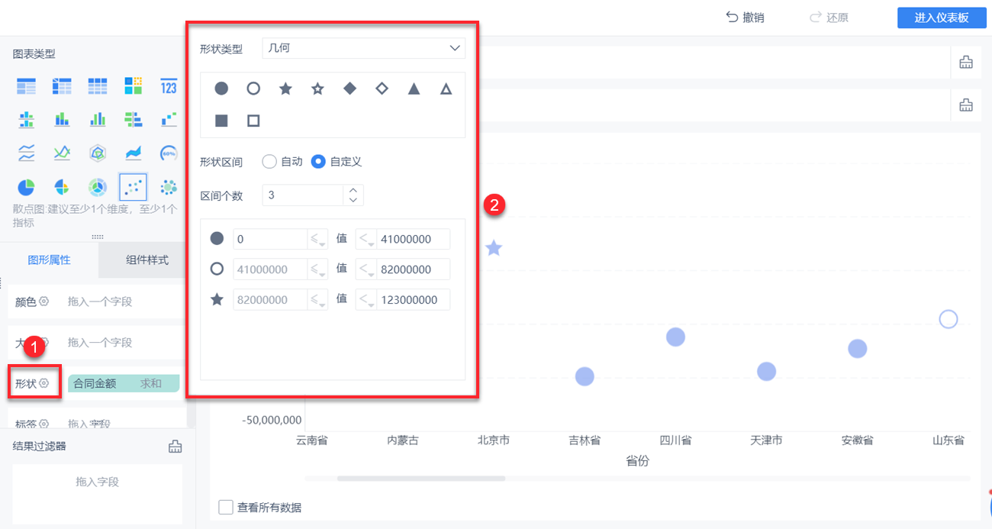Viewport: 992px width, 529px height.
Task: Pick the filled circle shape
Action: (x=221, y=89)
